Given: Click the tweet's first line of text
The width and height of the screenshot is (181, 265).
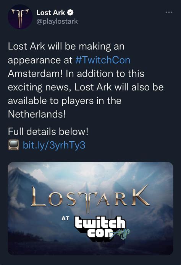Looking at the screenshot, I should (66, 46).
